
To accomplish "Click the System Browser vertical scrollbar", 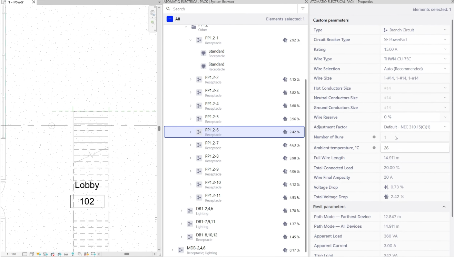I will pyautogui.click(x=306, y=166).
